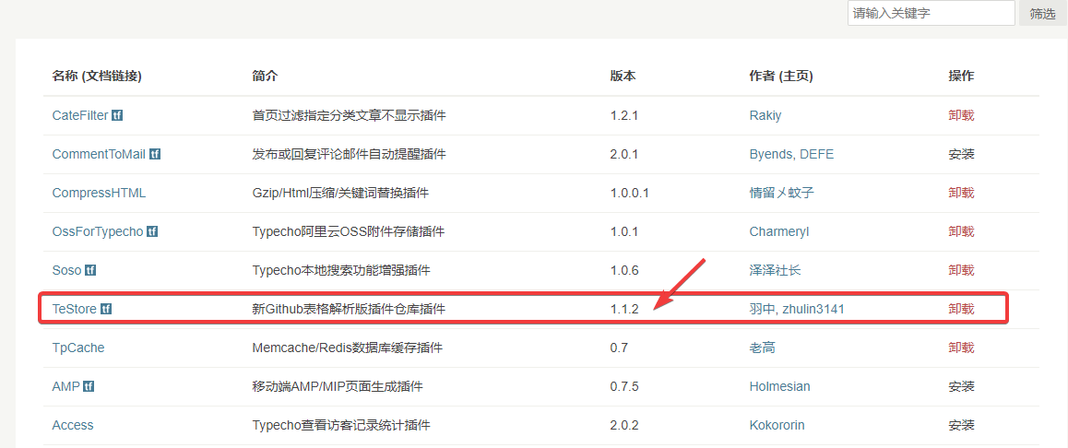Uninstall (卸载) the Soso plugin
The image size is (1068, 448).
[x=961, y=270]
